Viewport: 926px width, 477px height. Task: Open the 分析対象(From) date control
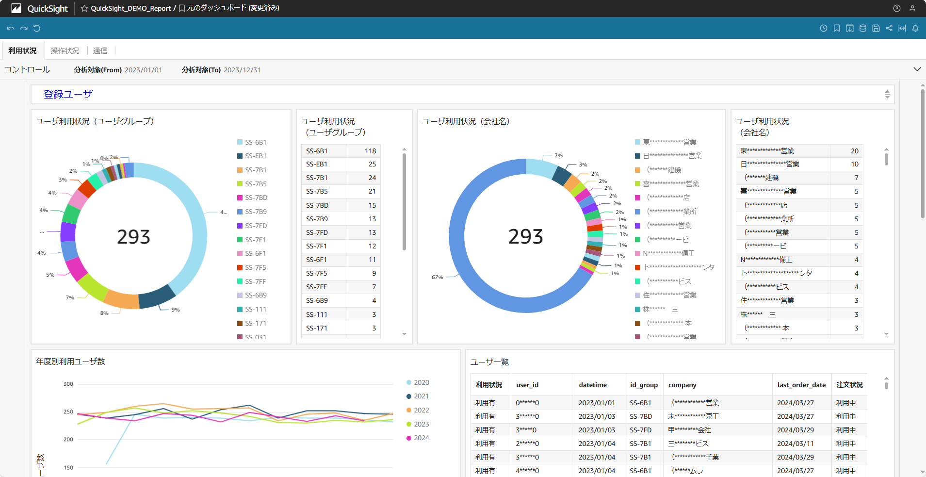tap(143, 70)
